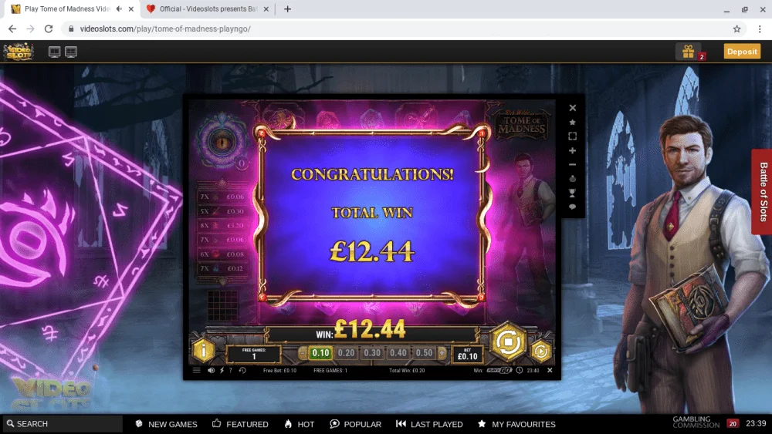Open FEATURED games category
The height and width of the screenshot is (434, 772).
click(x=240, y=424)
